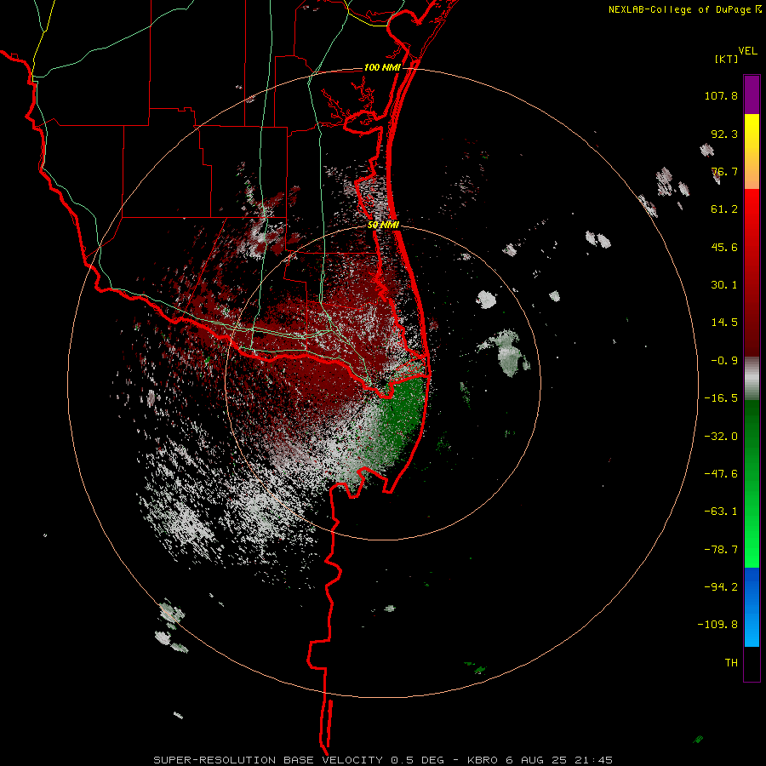This screenshot has width=766, height=766.
Task: Click the 6 AUG 25 date in the caption
Action: (537, 760)
